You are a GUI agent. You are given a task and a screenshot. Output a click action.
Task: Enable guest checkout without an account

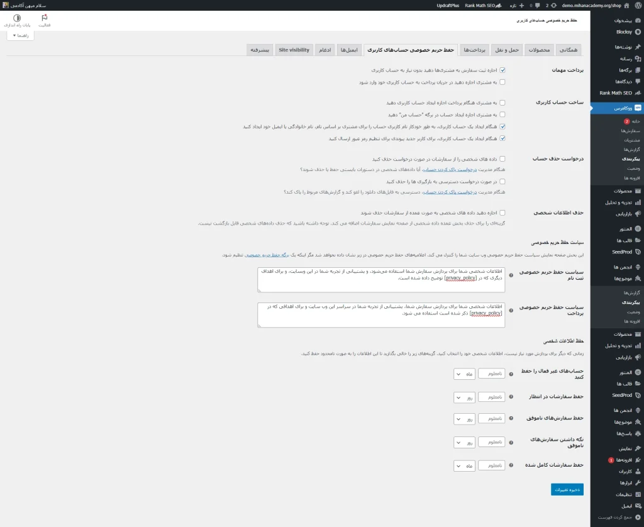[x=502, y=70]
